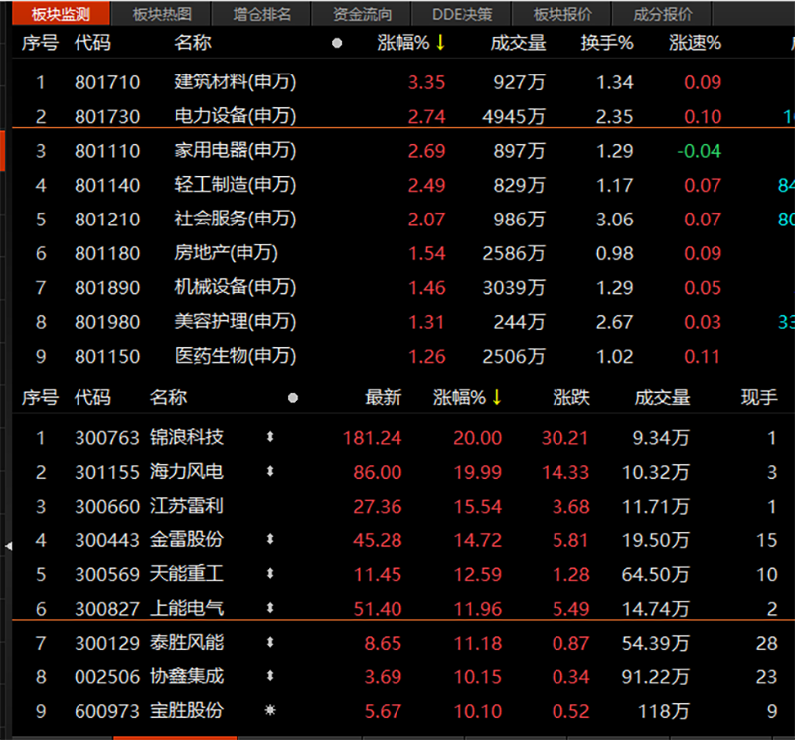Click the marker icon beside 锦浪科技
The image size is (795, 740).
pos(270,437)
